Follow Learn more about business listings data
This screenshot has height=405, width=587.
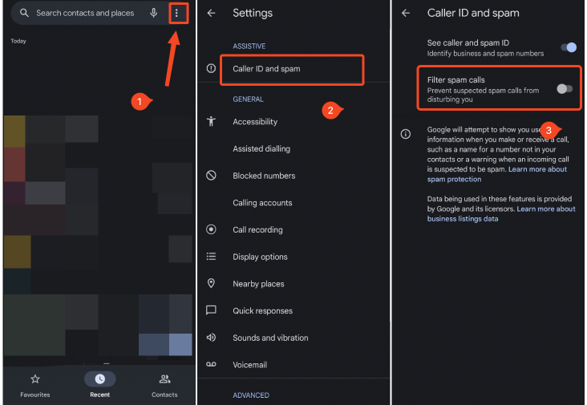point(501,214)
